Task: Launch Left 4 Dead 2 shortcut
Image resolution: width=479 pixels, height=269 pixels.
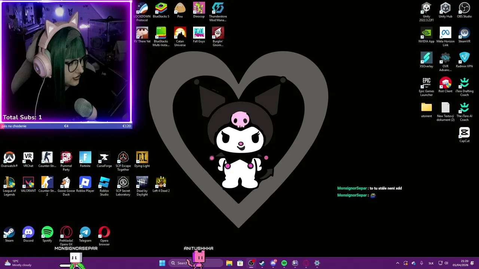Action: point(161,185)
